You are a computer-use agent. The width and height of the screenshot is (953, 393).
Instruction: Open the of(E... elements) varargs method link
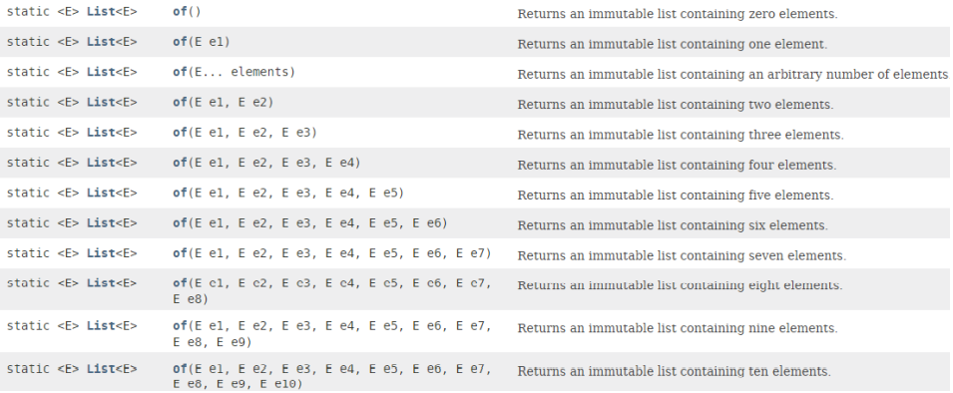tap(180, 72)
